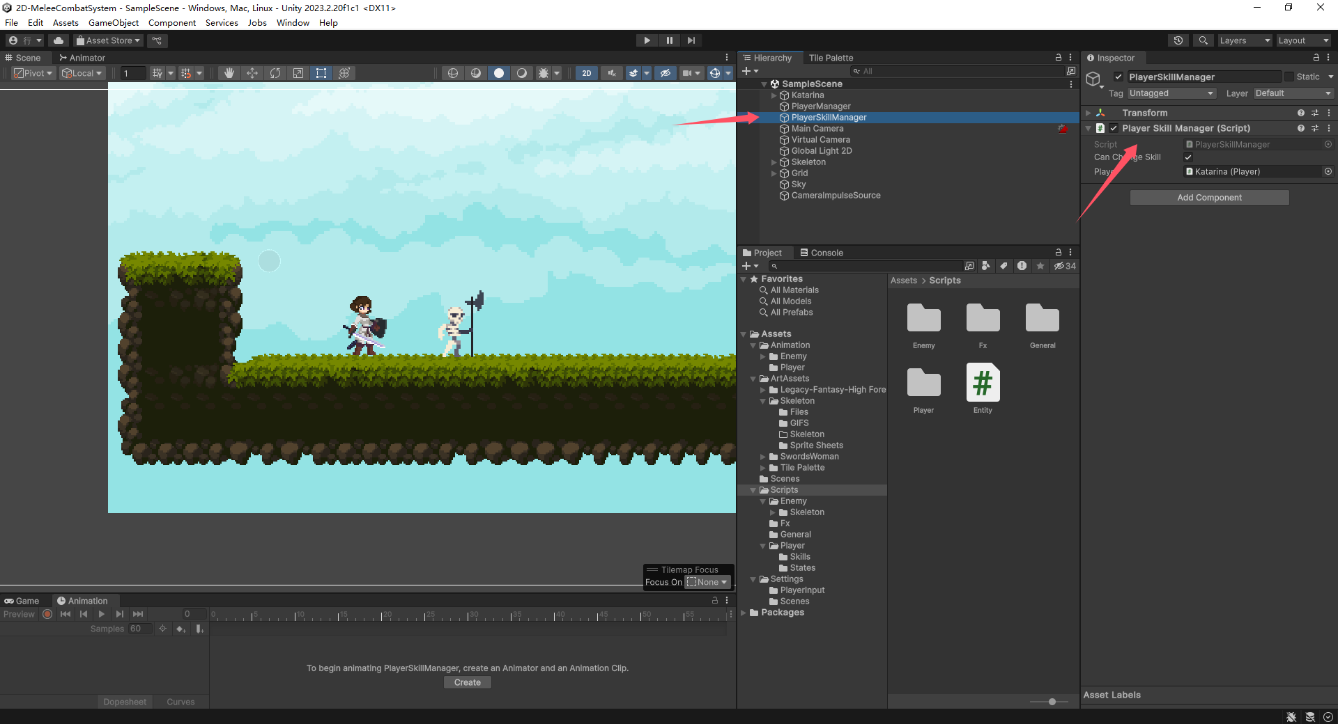
Task: Open the Unity Cloud services icon
Action: [59, 40]
